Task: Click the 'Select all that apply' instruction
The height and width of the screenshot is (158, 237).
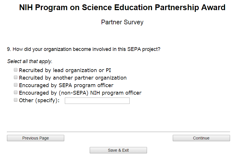Action: pos(30,61)
